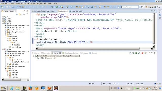The height and width of the screenshot is (91, 162).
Task: Open Project Explorer view menu arrow
Action: [x=28, y=14]
